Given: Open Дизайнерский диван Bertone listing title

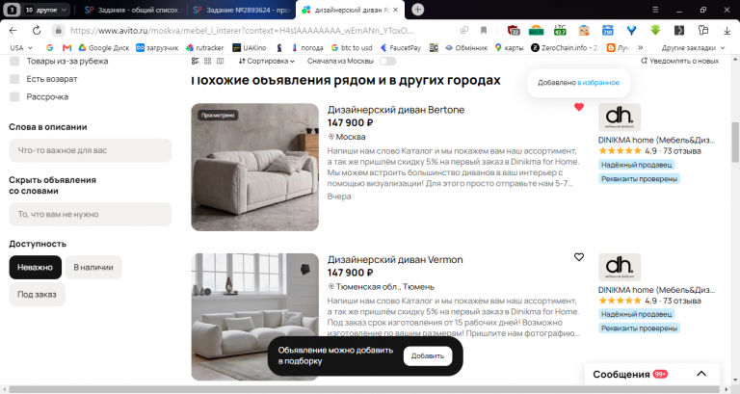Looking at the screenshot, I should click(x=395, y=110).
